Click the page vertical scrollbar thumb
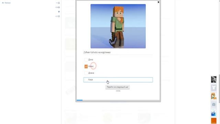This screenshot has width=220, height=124. [x=219, y=89]
